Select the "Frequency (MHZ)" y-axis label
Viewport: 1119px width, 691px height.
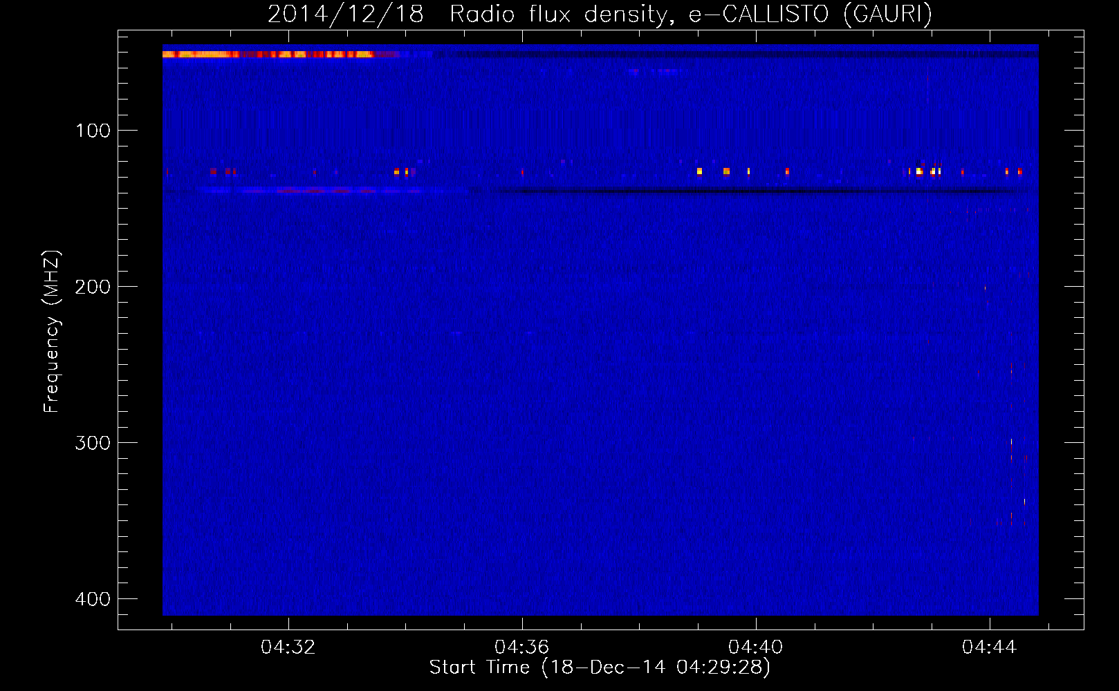(x=52, y=332)
